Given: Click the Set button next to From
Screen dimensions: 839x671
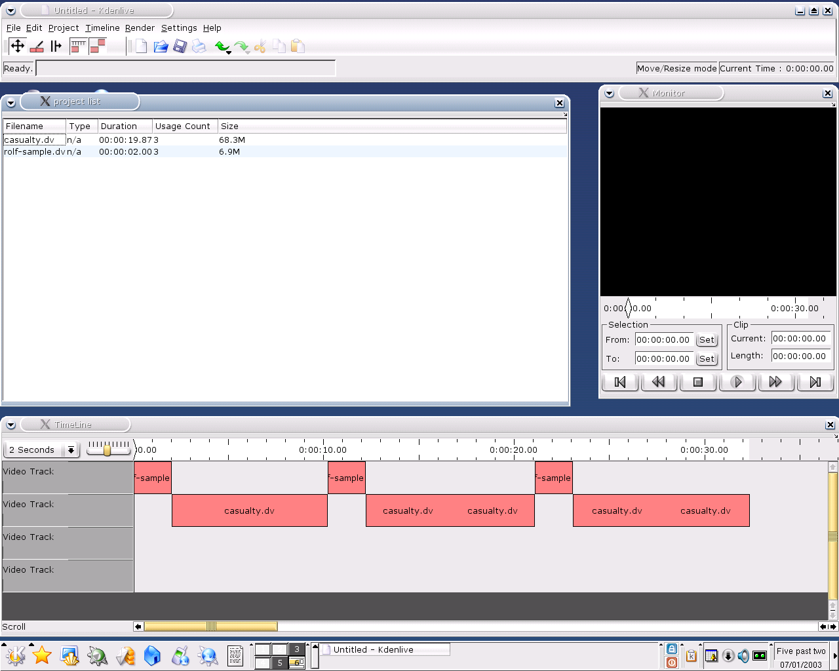Looking at the screenshot, I should pos(707,340).
